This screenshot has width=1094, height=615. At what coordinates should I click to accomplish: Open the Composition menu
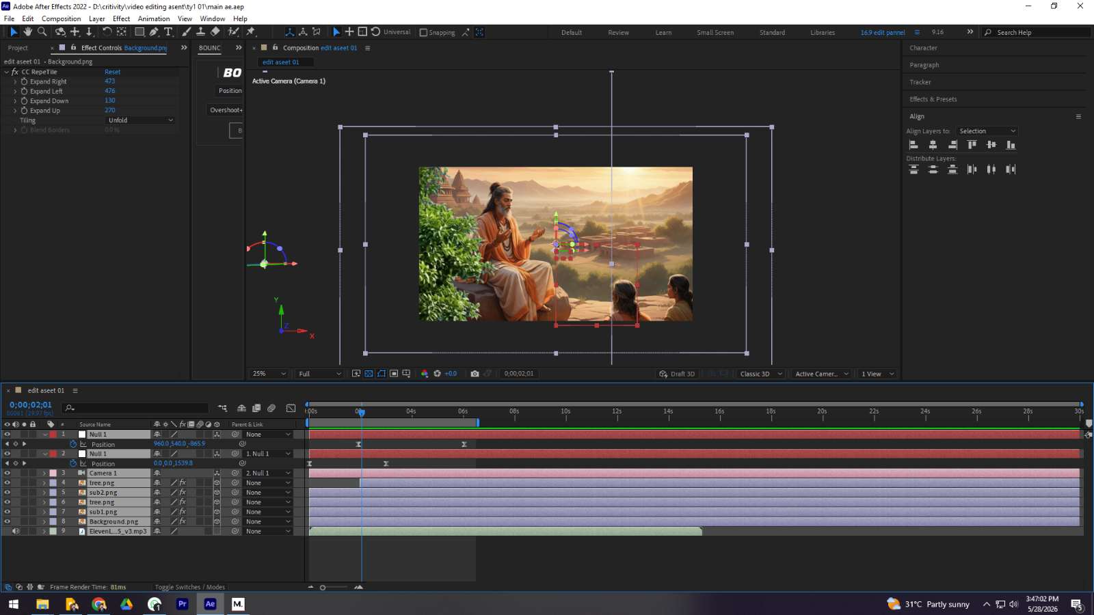61,18
